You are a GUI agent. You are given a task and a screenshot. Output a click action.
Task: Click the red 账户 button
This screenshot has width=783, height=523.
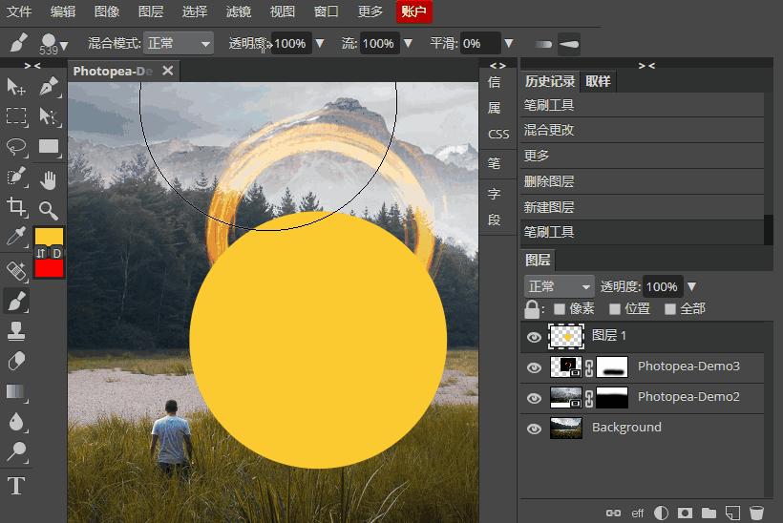415,11
